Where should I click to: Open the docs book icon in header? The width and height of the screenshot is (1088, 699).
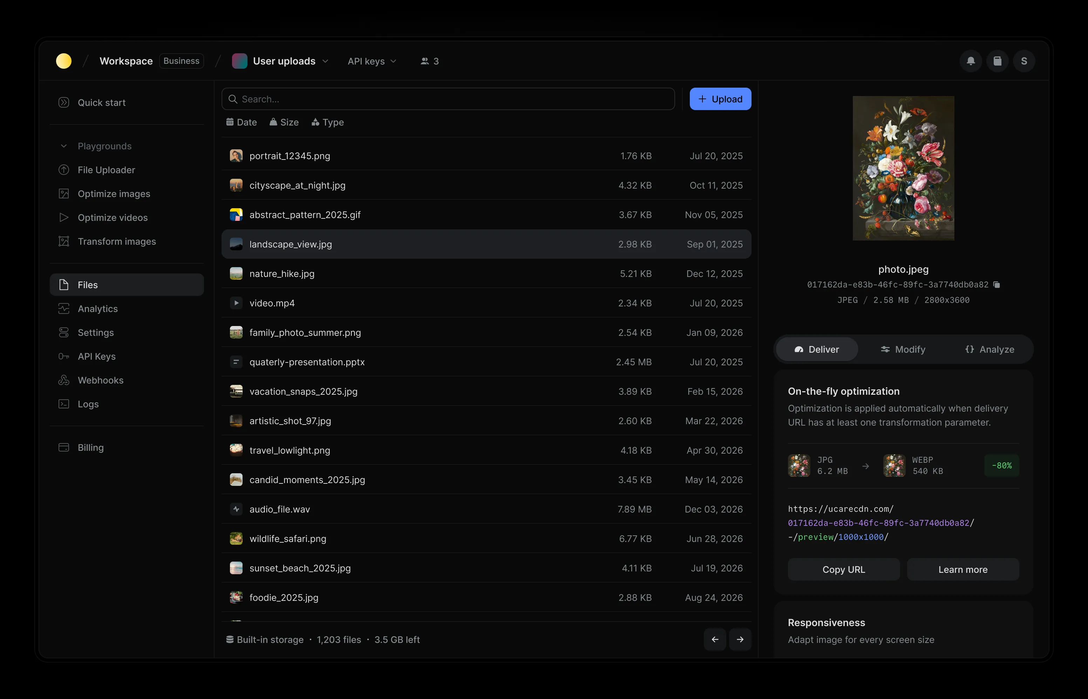pos(997,61)
